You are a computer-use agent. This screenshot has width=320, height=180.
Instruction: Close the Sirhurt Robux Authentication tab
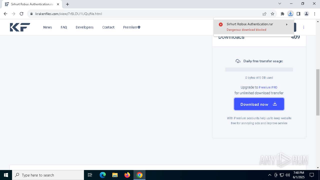pyautogui.click(x=58, y=4)
